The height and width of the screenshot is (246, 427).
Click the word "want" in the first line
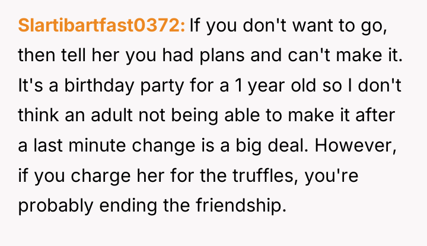click(x=313, y=26)
